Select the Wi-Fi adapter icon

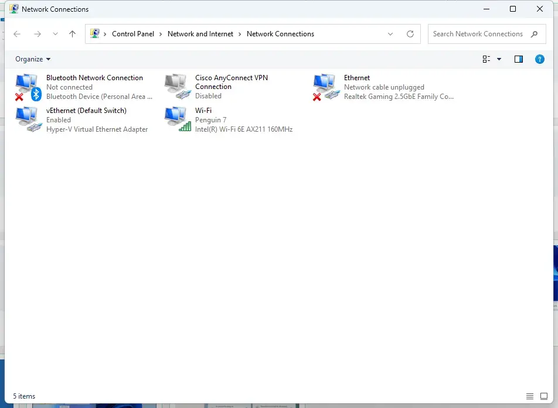(x=178, y=119)
